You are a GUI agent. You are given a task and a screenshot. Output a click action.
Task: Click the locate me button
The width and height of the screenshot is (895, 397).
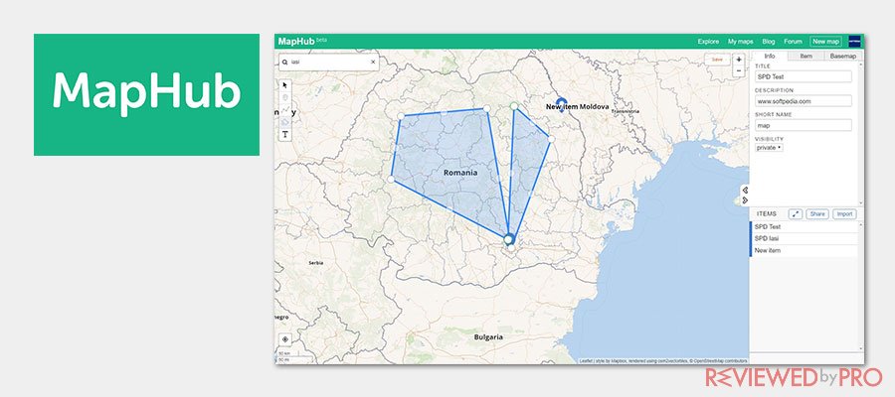(x=285, y=339)
